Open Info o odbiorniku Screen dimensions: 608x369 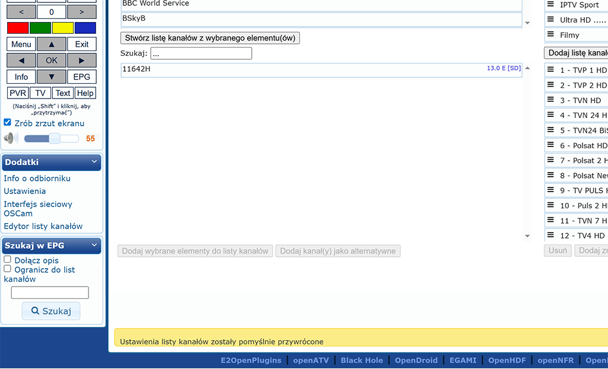pos(37,178)
